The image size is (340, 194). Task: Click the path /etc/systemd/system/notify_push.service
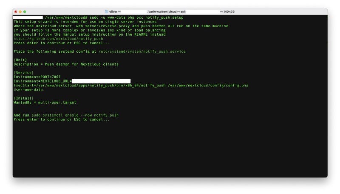142,51
